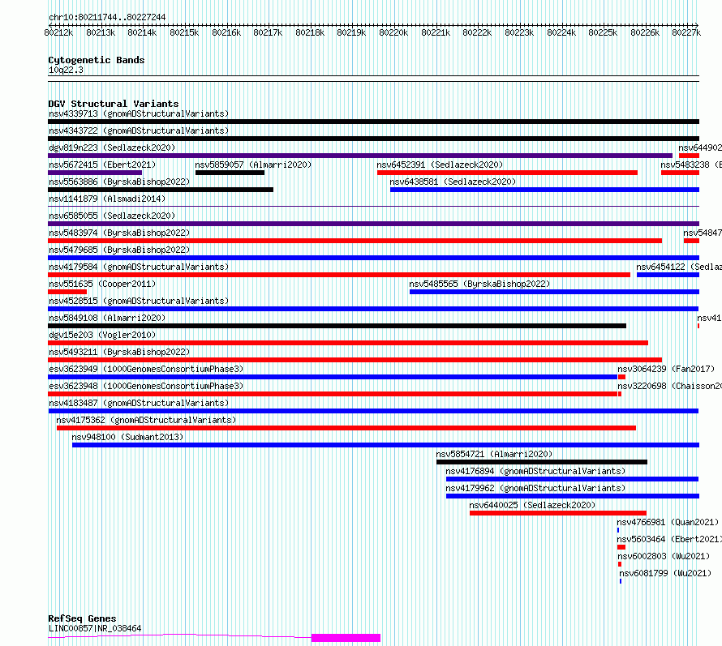Select the nsv5859057 (Almarri2020) variant label

pos(253,165)
